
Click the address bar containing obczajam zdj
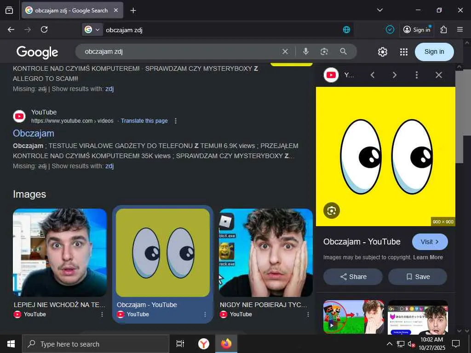tap(222, 30)
